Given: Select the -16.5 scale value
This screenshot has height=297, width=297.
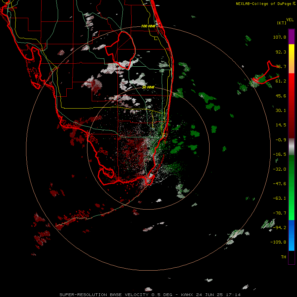Looking at the screenshot, I should pyautogui.click(x=280, y=154).
